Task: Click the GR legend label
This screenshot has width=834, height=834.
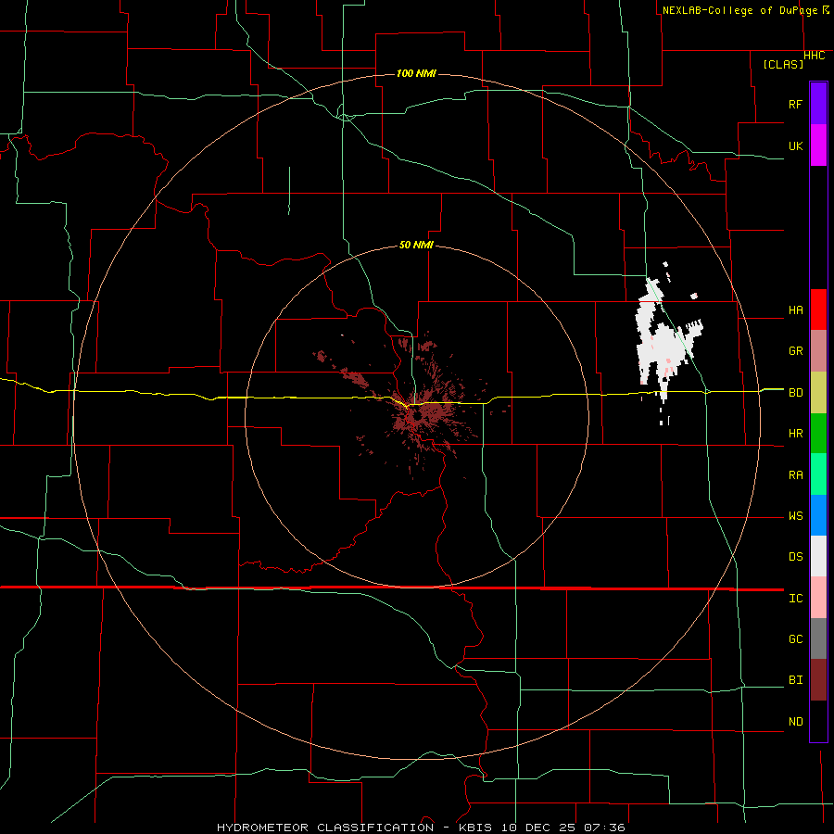Action: coord(795,351)
